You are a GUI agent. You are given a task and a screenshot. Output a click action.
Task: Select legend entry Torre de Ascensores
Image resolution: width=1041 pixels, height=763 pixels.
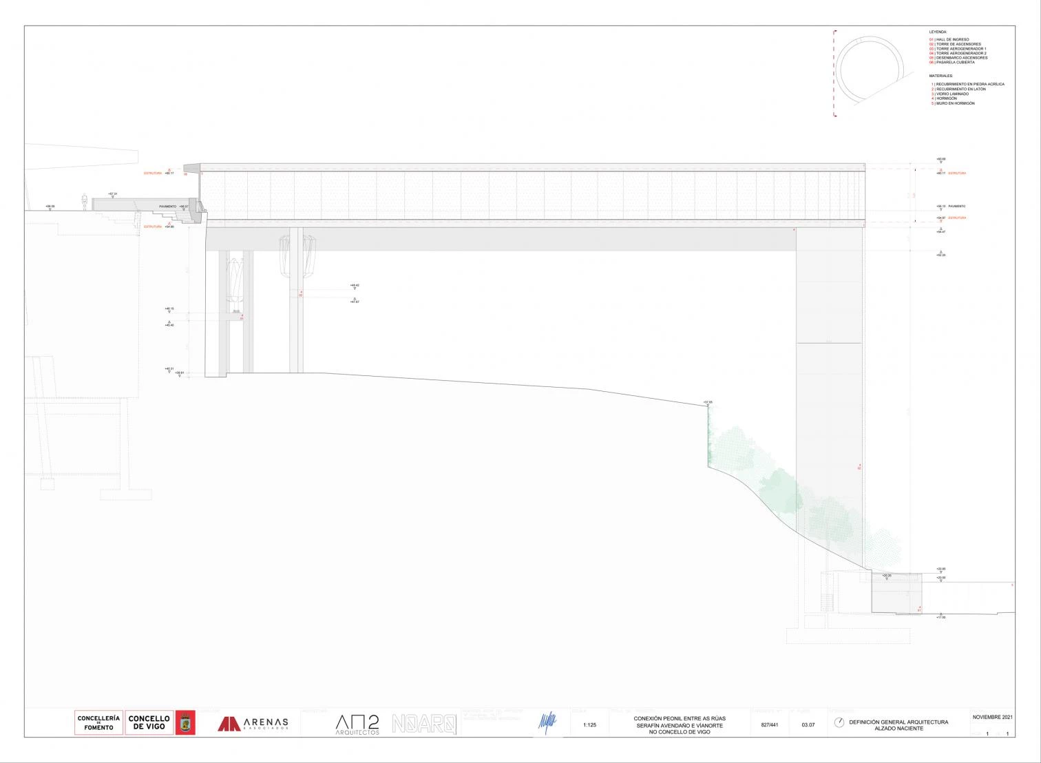(954, 44)
